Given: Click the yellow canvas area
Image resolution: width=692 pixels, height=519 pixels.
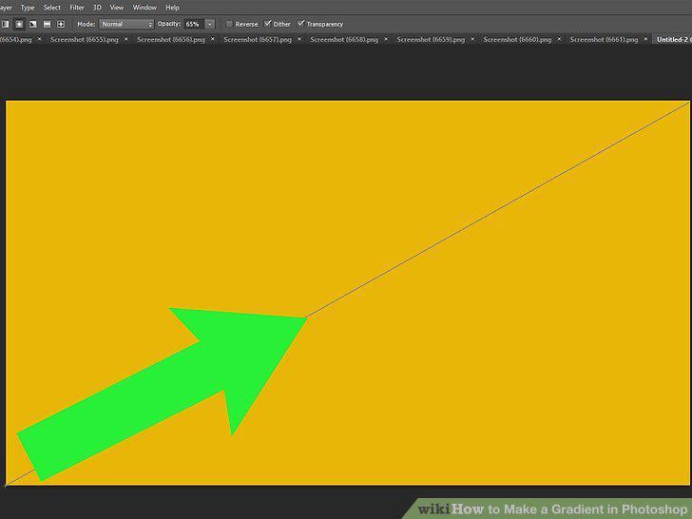Looking at the screenshot, I should (x=348, y=293).
